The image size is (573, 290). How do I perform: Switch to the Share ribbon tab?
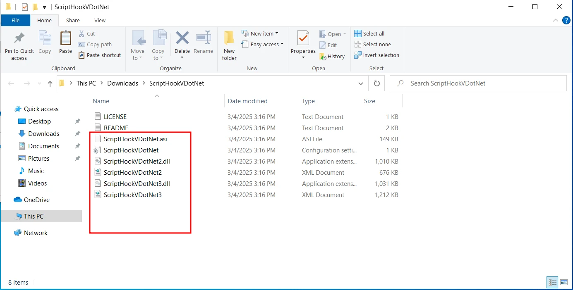pos(73,20)
